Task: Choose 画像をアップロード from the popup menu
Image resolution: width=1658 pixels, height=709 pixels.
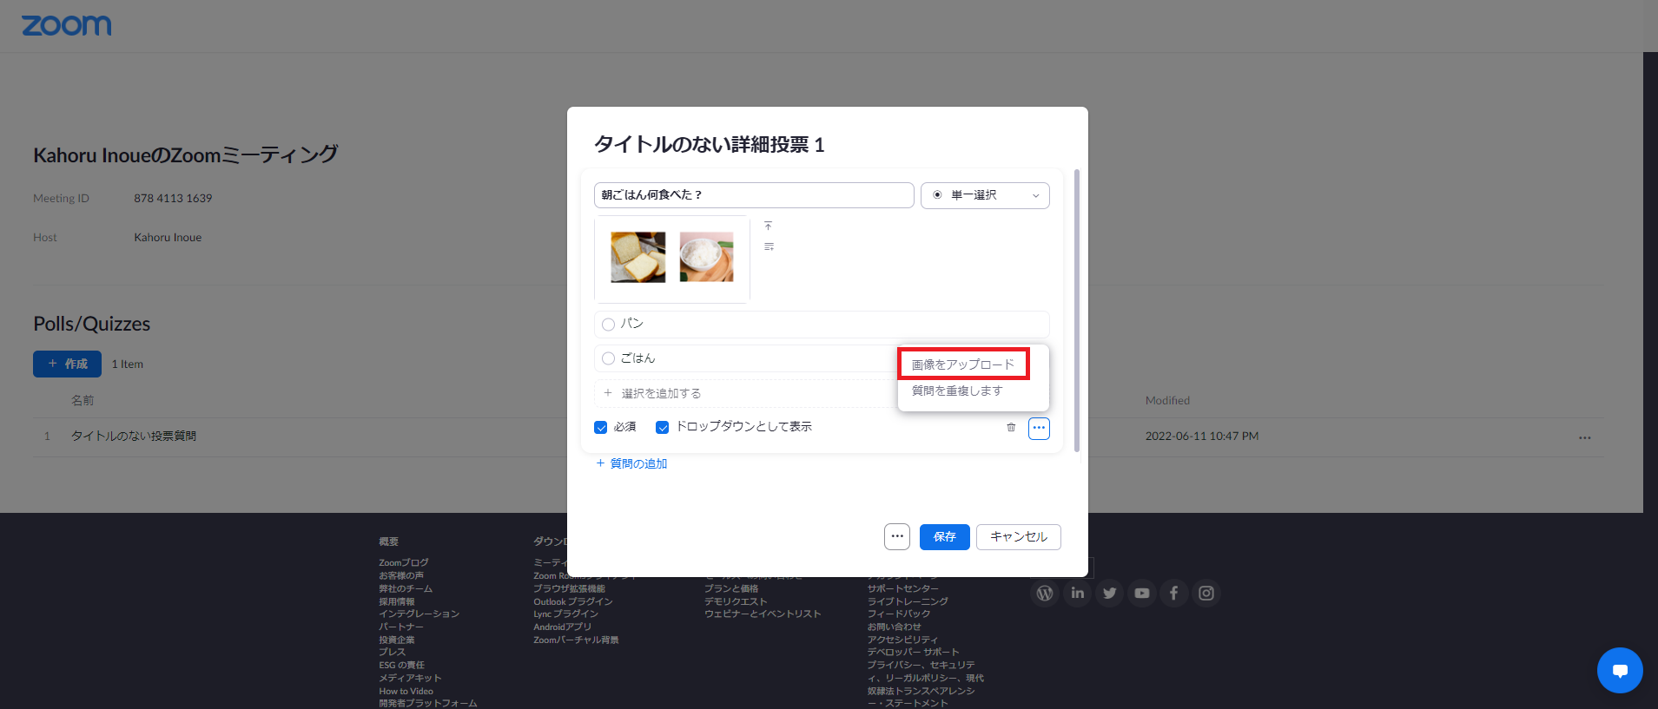Action: click(x=962, y=364)
